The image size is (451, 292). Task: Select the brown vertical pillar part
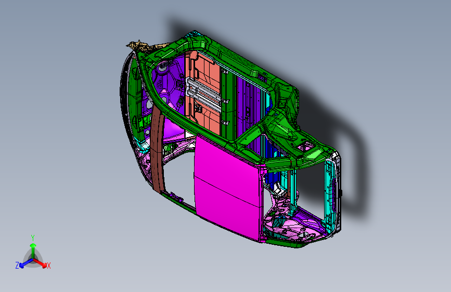(157, 150)
